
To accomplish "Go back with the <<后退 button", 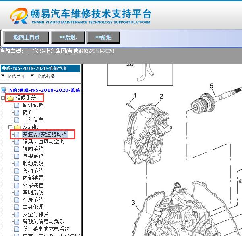I will (x=68, y=37).
